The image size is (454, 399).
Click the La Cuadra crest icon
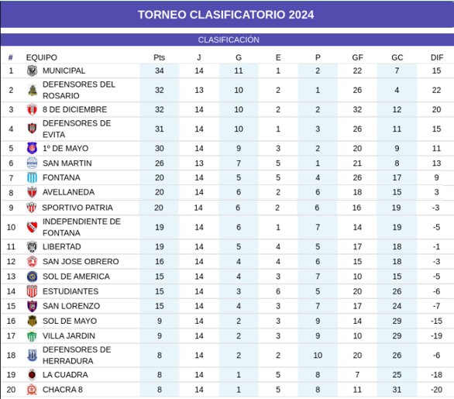point(32,375)
